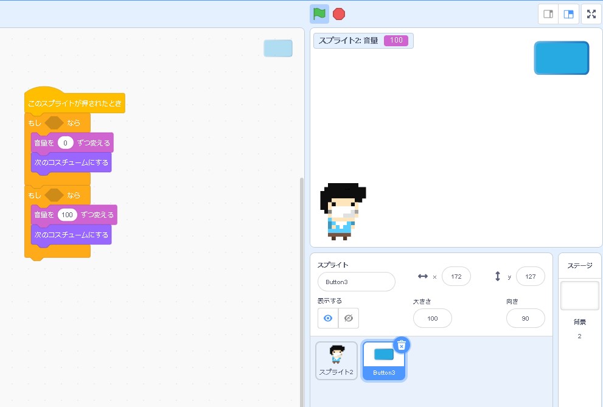Viewport: 603px width, 407px height.
Task: Click the y position field
Action: tap(530, 276)
